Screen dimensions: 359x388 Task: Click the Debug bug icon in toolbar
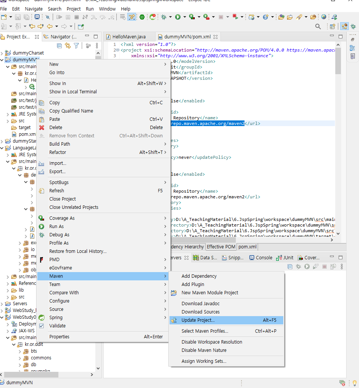pos(163,17)
